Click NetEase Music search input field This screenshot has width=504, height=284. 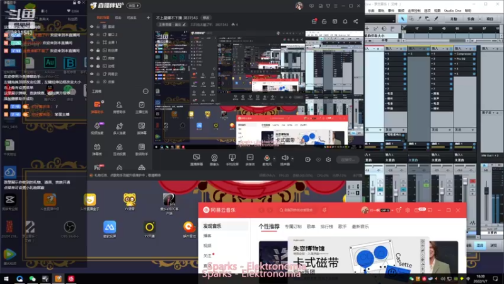click(297, 210)
